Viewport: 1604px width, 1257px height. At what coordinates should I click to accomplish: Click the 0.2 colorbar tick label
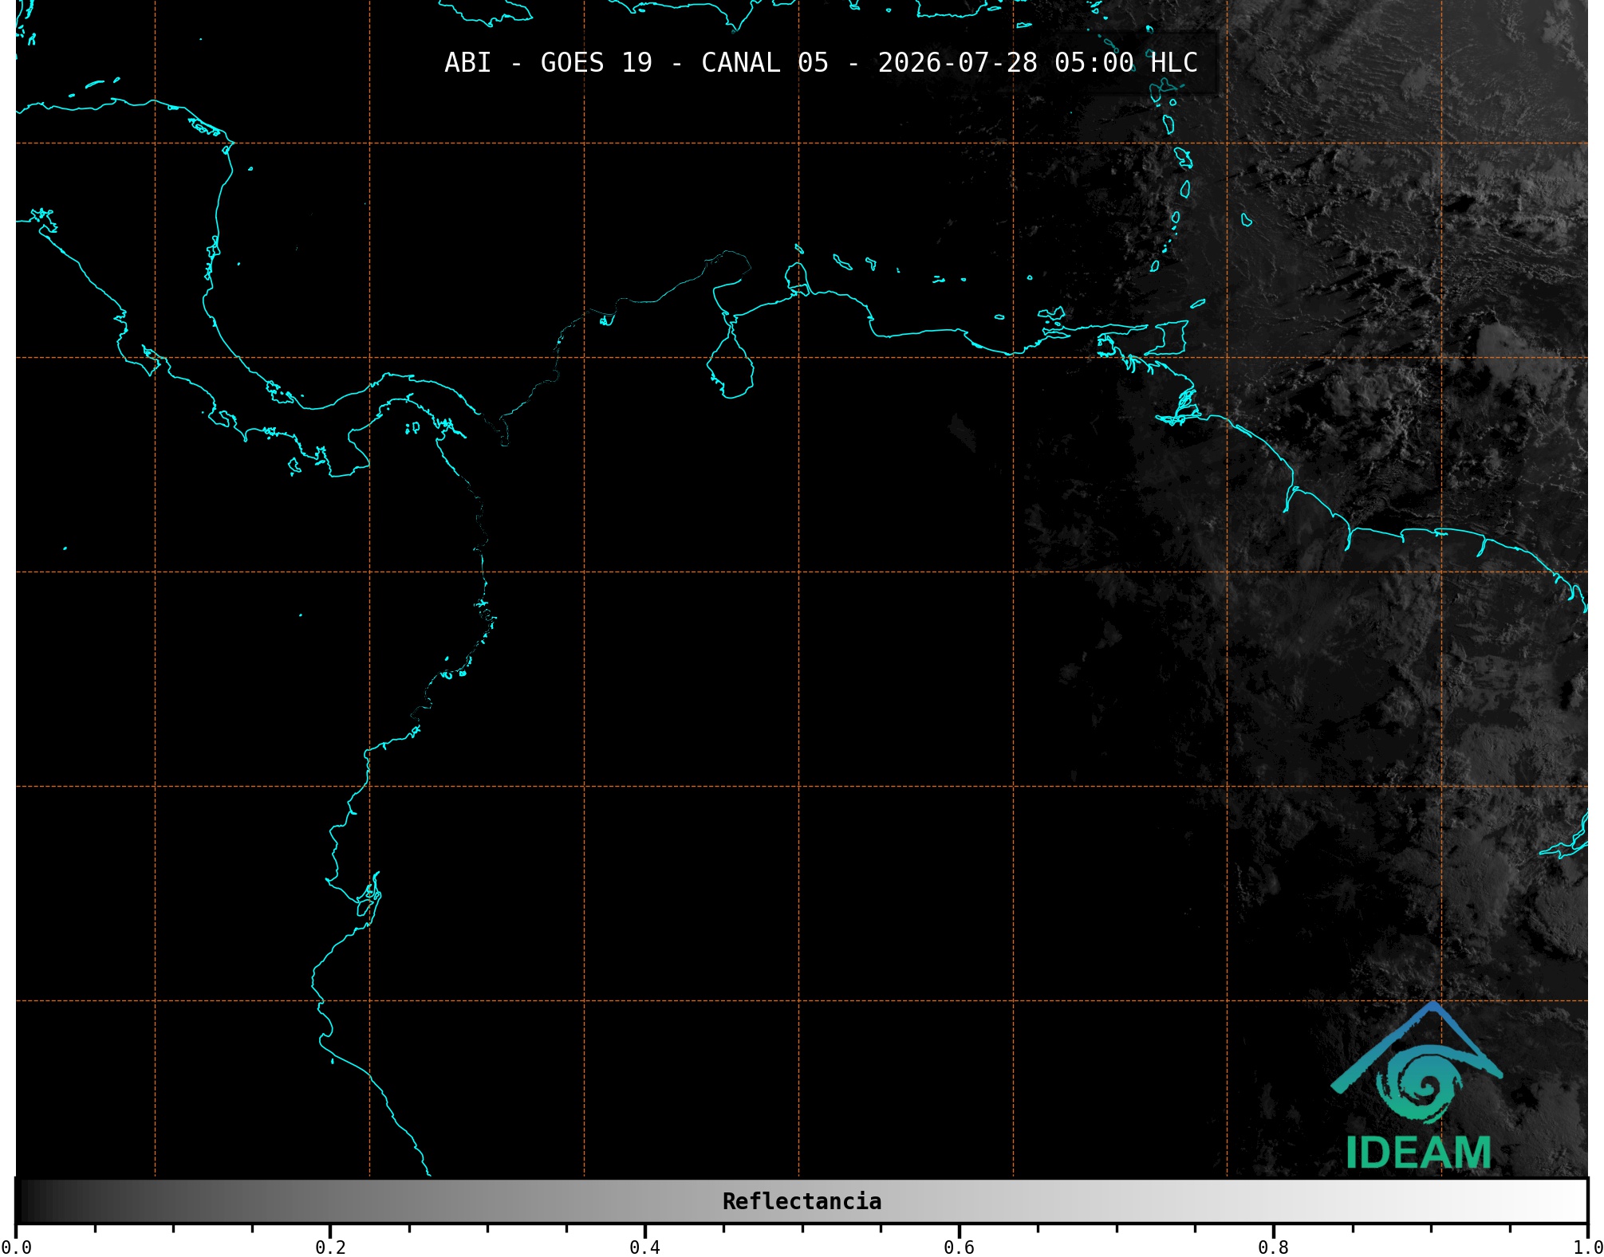pyautogui.click(x=330, y=1247)
